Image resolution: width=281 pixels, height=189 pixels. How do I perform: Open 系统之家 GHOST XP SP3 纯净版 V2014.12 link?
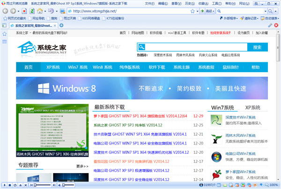pos(128,125)
